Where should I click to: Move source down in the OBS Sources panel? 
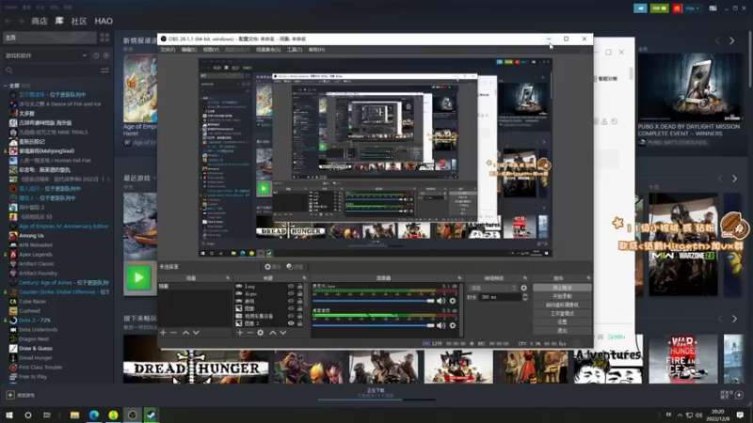pyautogui.click(x=283, y=333)
